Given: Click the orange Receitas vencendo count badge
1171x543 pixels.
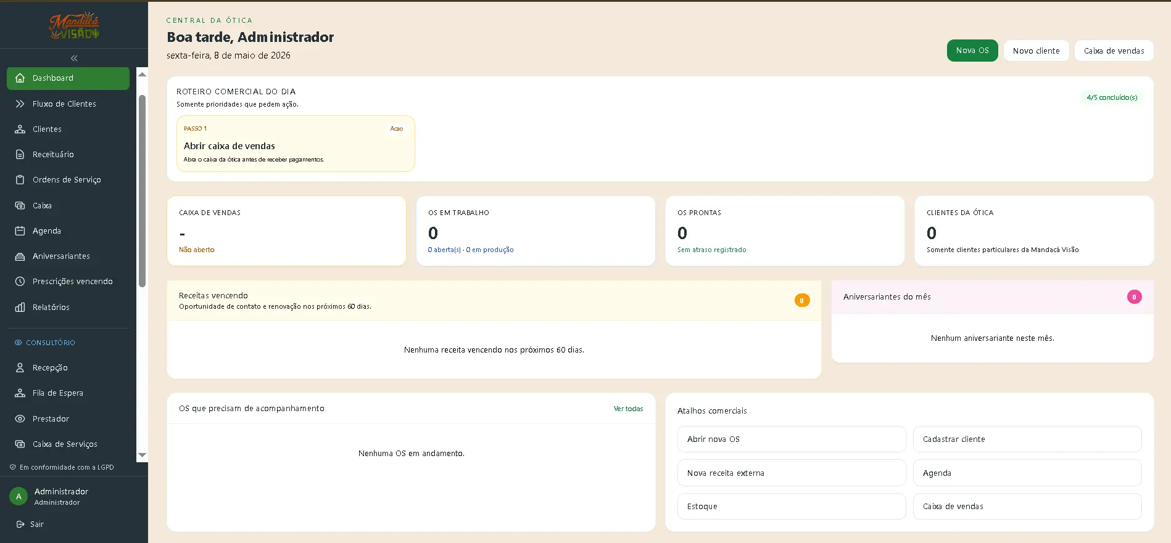Looking at the screenshot, I should (x=801, y=300).
